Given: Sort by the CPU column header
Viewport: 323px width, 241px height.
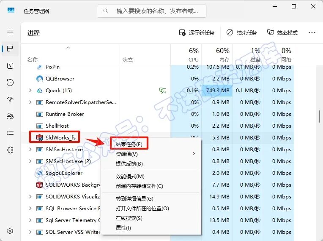Looking at the screenshot, I should [186, 54].
